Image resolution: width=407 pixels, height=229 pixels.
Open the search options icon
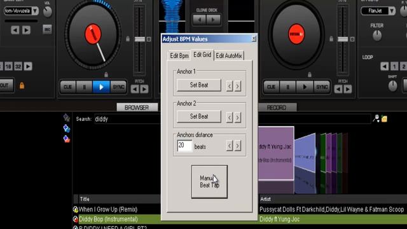pos(376,119)
